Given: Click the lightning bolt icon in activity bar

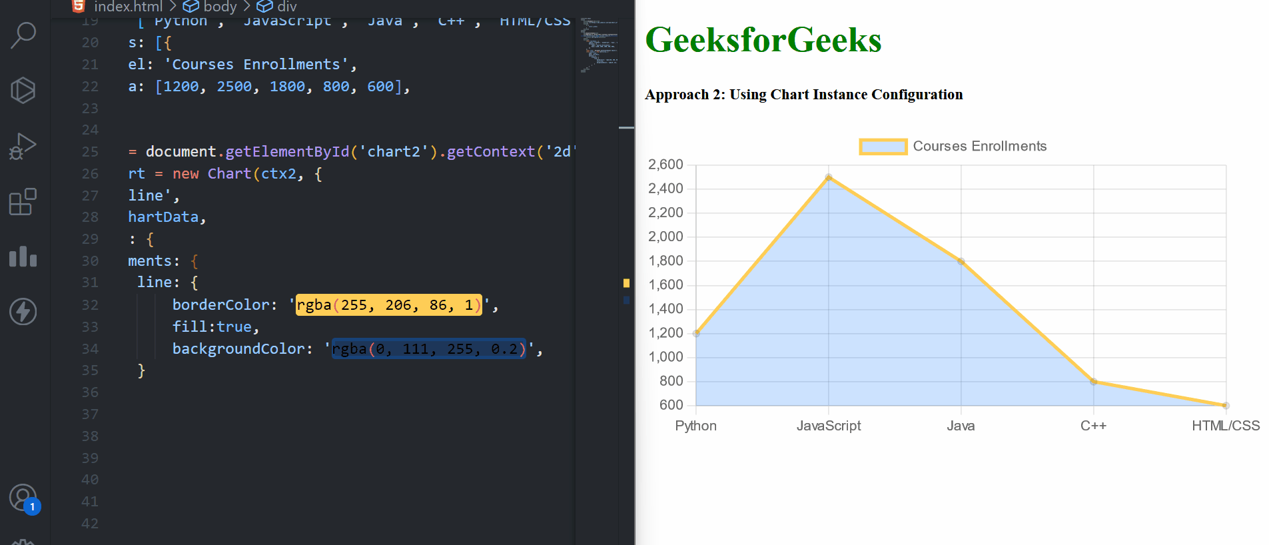Looking at the screenshot, I should coord(23,312).
